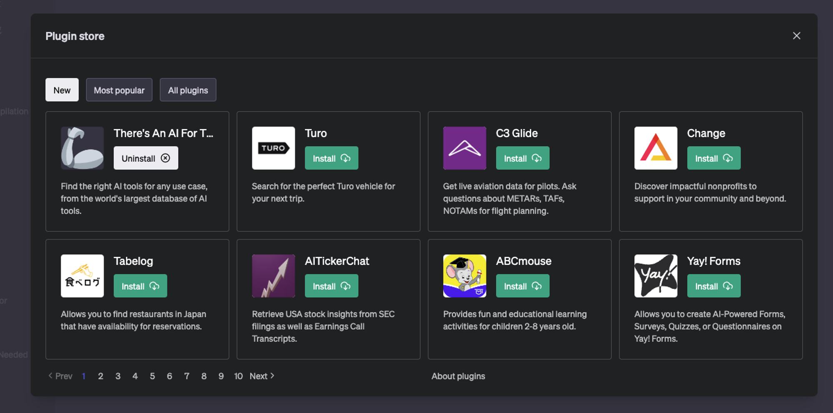
Task: Open page 9 of plugins
Action: pos(221,376)
